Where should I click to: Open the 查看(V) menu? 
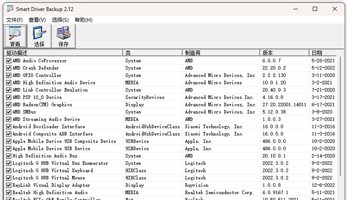[37, 20]
